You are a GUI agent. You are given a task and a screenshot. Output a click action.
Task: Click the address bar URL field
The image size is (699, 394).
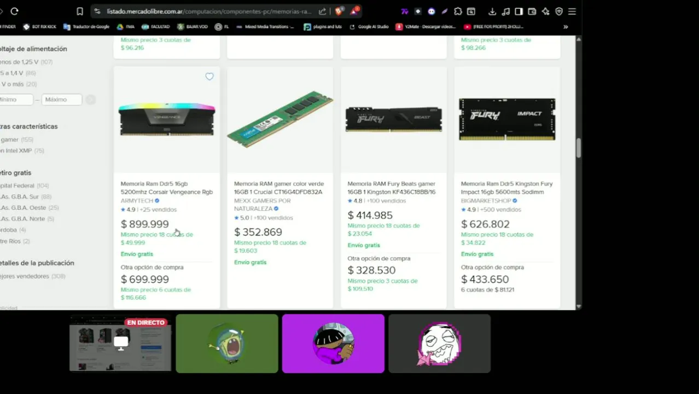point(209,11)
